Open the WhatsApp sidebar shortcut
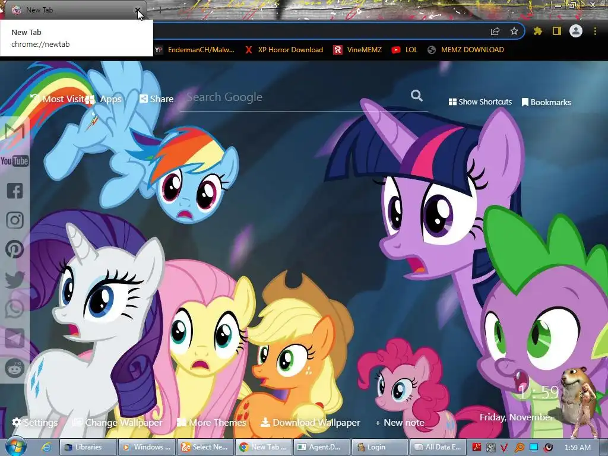 15,309
